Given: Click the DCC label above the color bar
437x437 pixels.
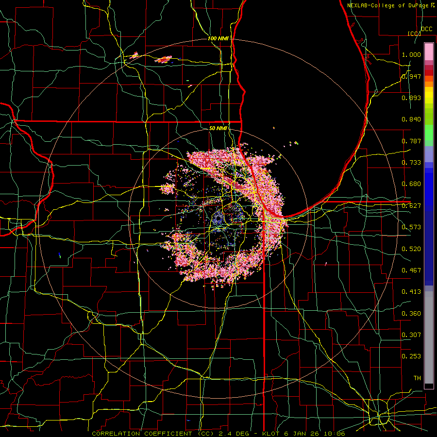Looking at the screenshot, I should coord(426,29).
